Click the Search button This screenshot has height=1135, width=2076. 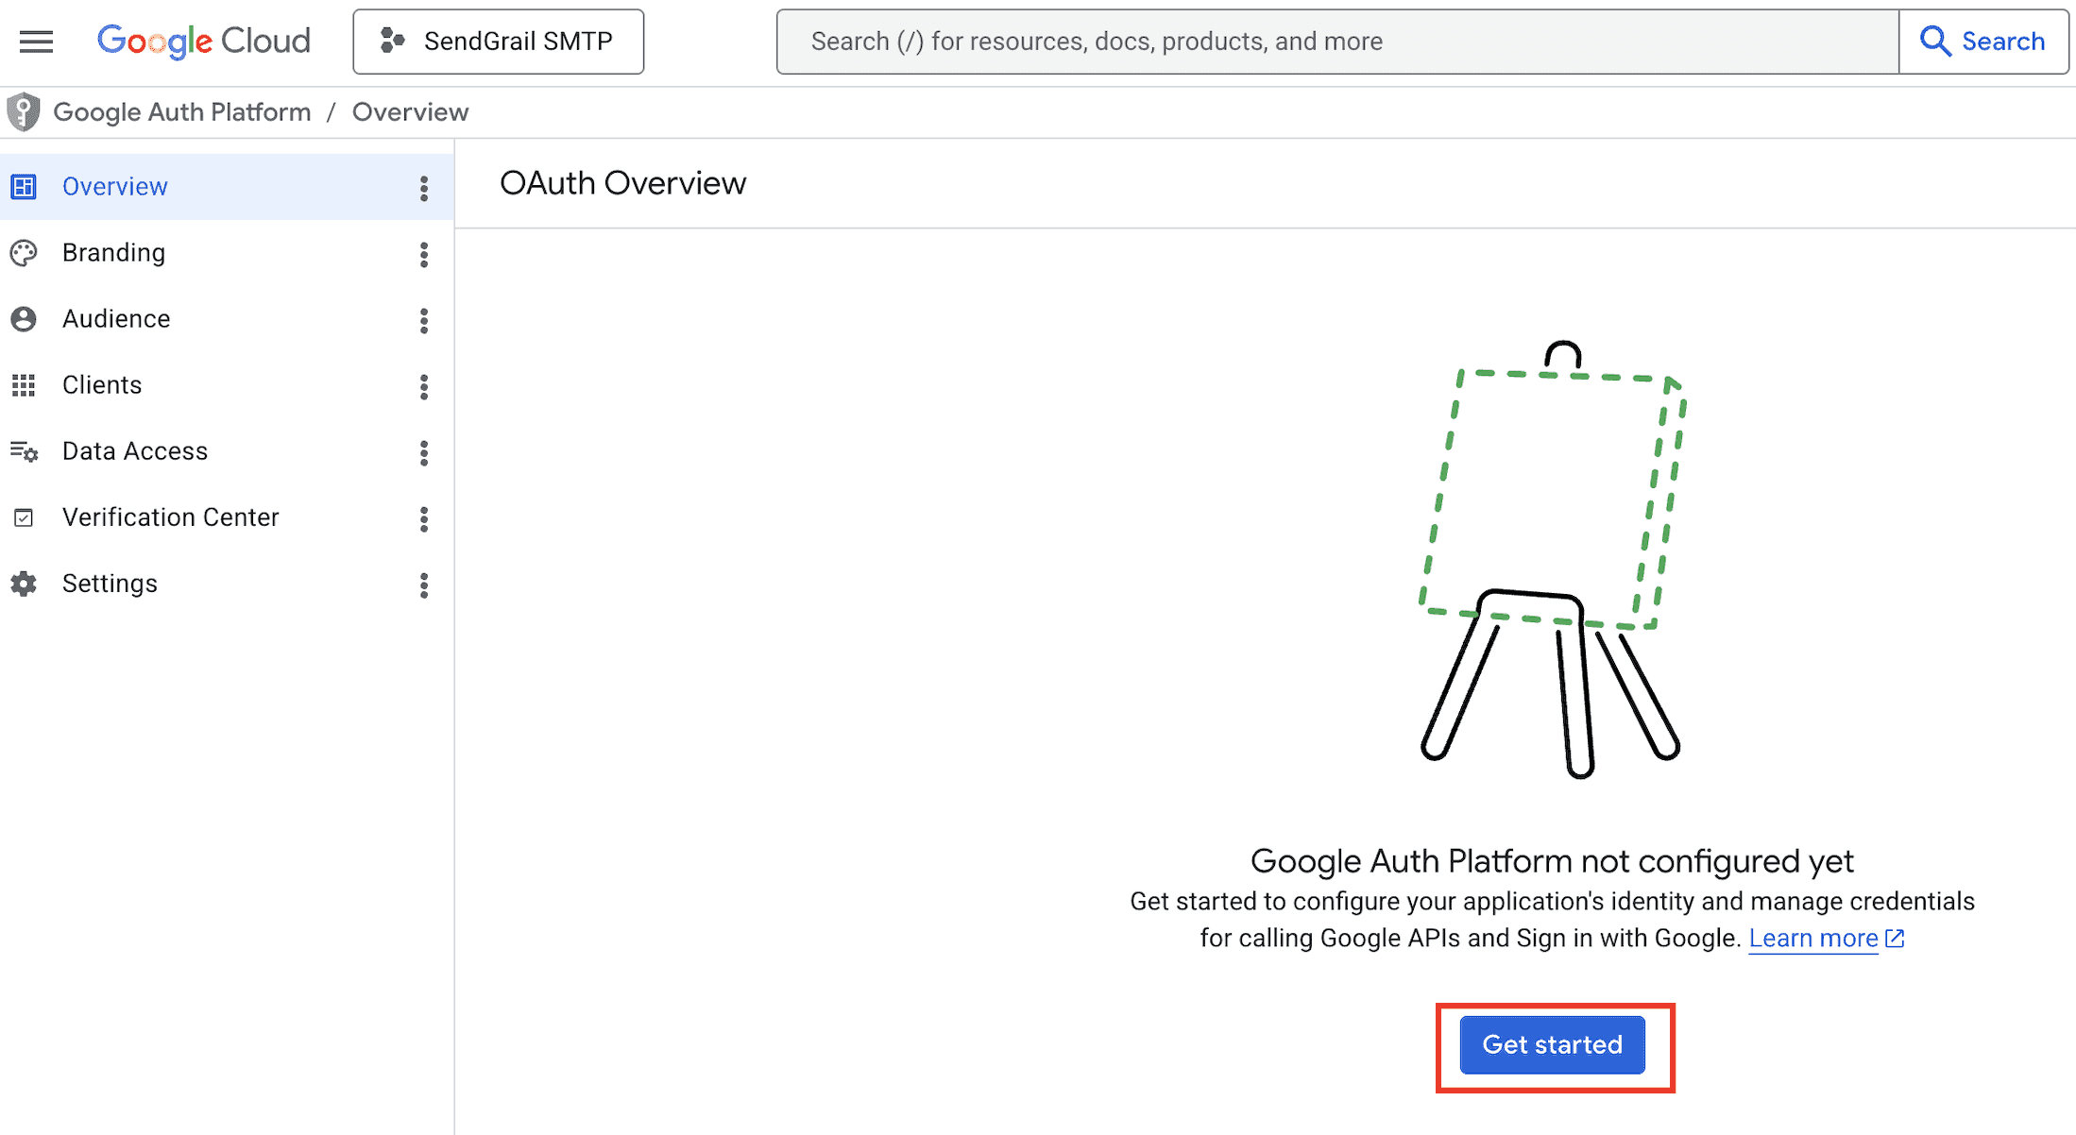pos(1983,42)
